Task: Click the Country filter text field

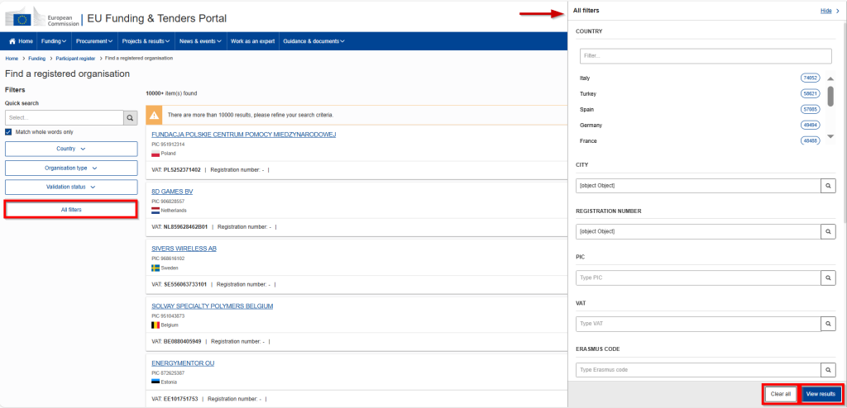Action: coord(706,55)
